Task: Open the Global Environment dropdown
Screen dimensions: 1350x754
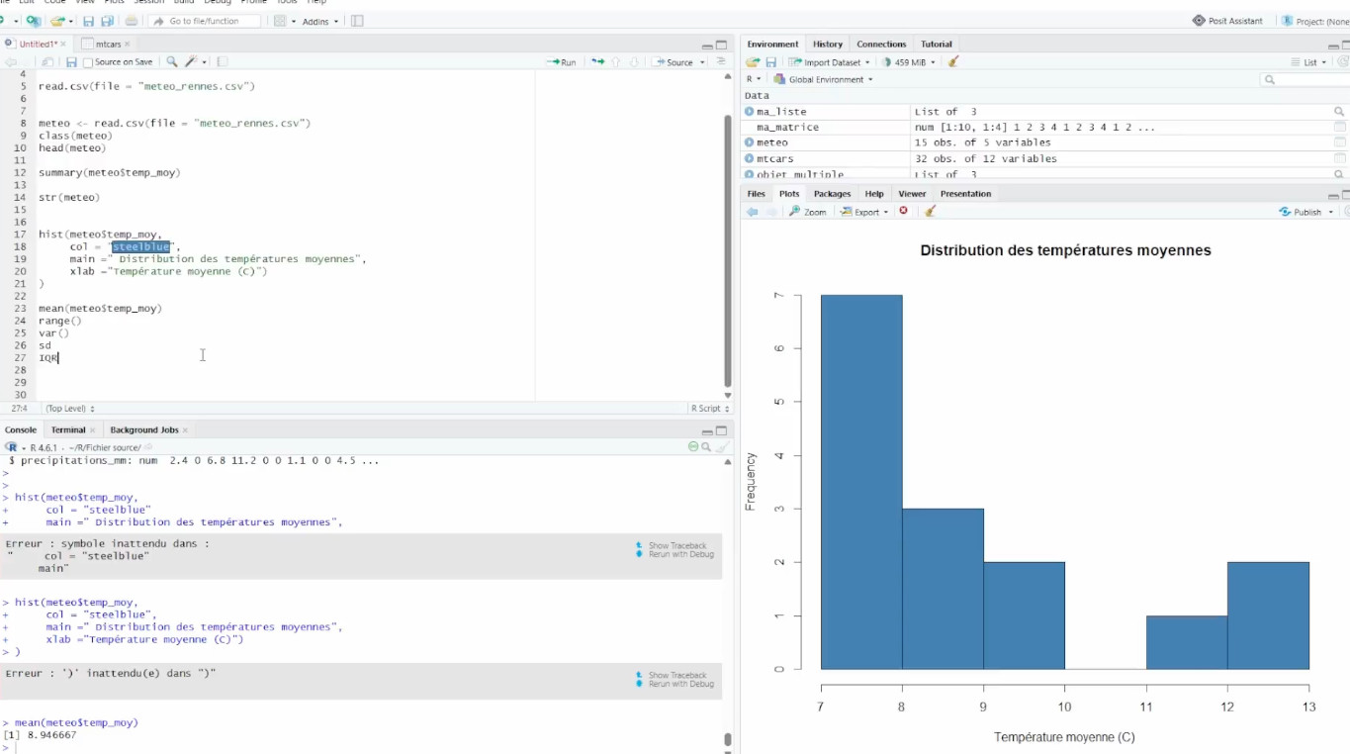Action: click(824, 79)
